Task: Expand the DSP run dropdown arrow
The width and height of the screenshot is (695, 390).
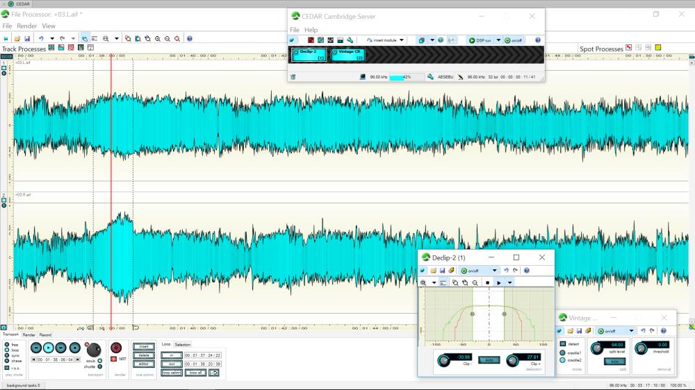Action: click(498, 40)
